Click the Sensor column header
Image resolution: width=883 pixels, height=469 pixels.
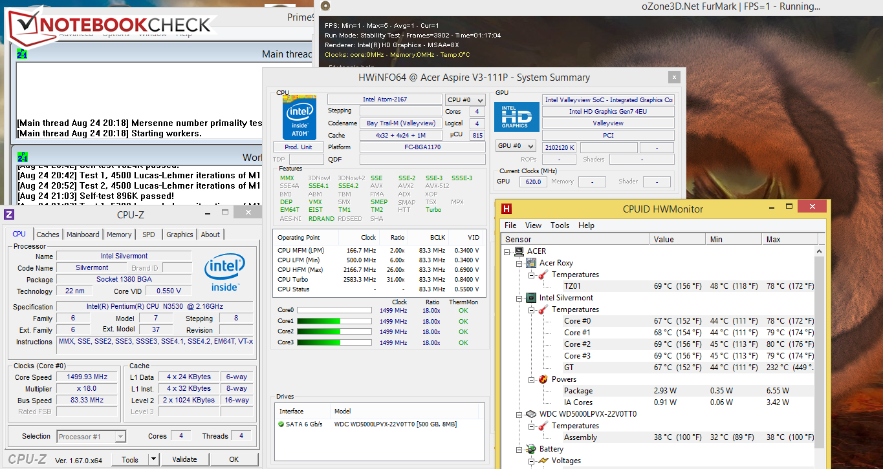coord(575,239)
